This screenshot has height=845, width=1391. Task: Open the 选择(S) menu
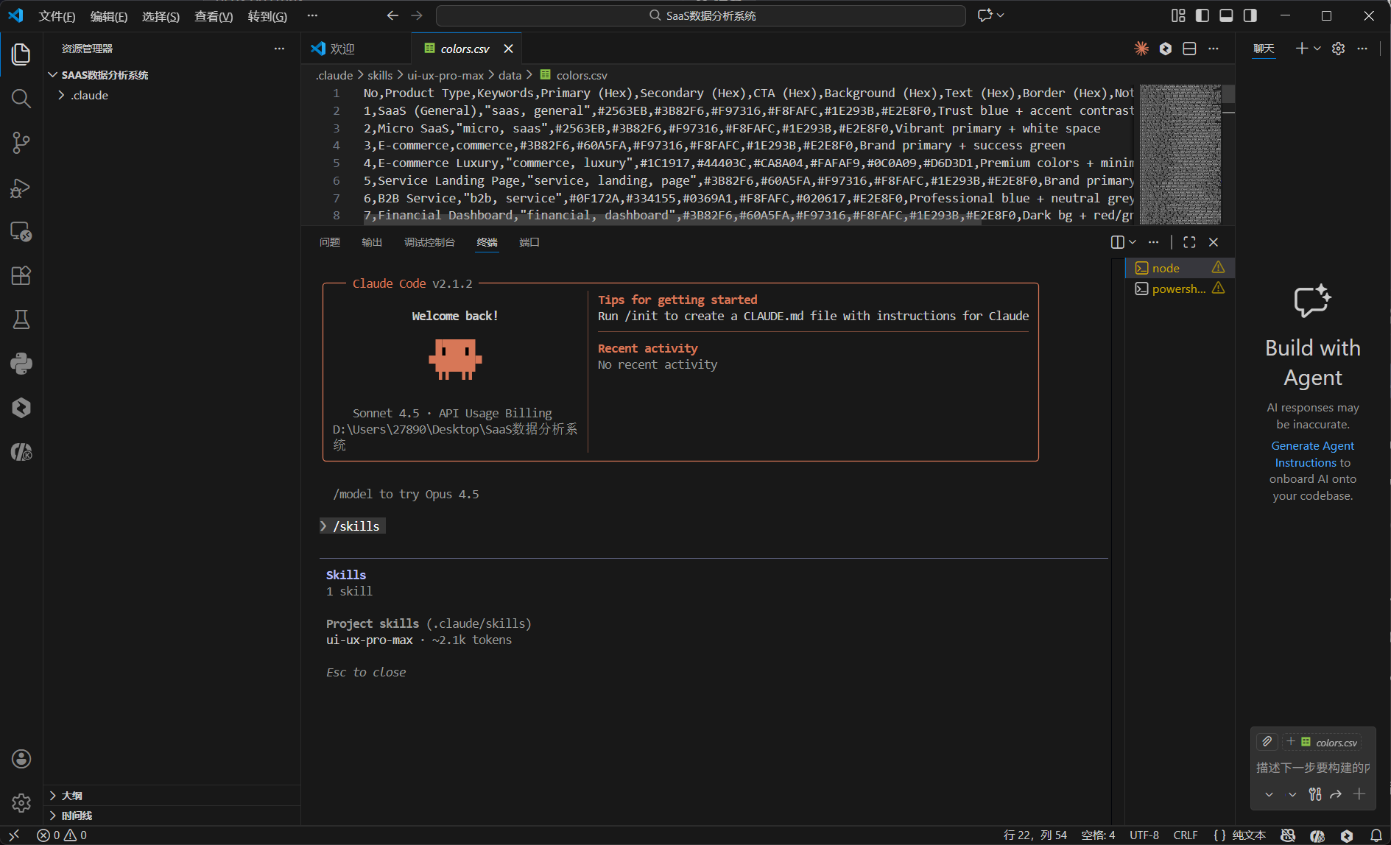(x=161, y=16)
